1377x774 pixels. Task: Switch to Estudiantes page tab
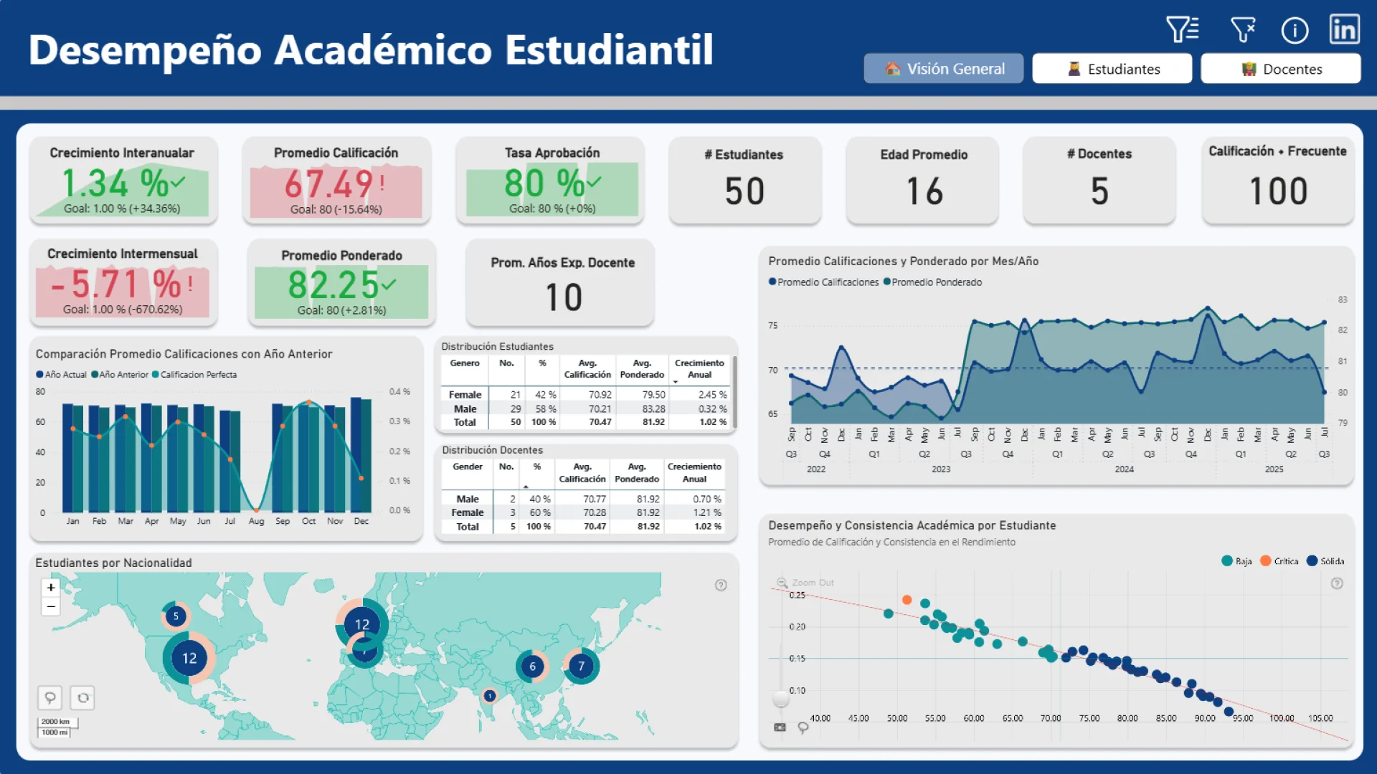click(1112, 69)
